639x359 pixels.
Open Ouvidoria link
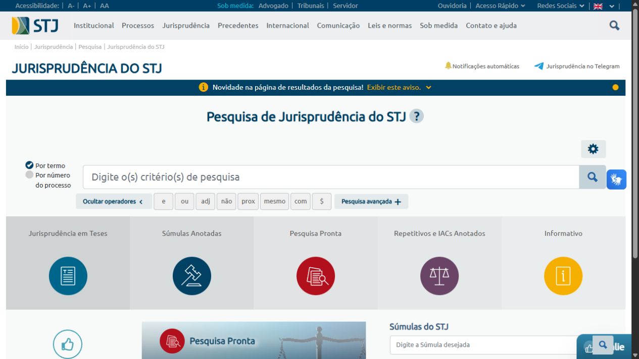pyautogui.click(x=452, y=6)
